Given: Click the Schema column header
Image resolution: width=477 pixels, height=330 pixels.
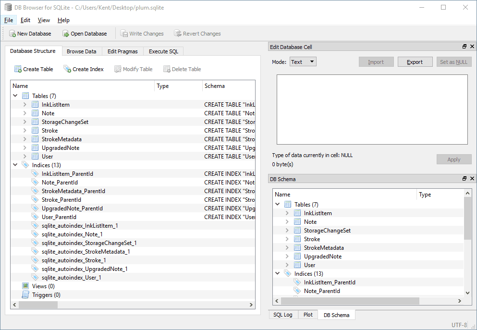Looking at the screenshot, I should pos(229,86).
